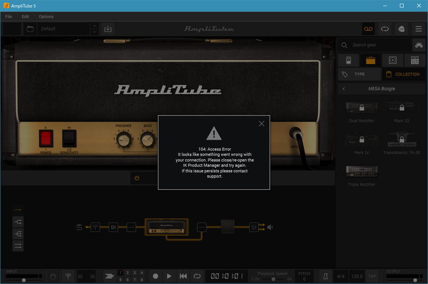Select the single series signal routing
Viewport: 428px width, 284px height.
tap(18, 210)
